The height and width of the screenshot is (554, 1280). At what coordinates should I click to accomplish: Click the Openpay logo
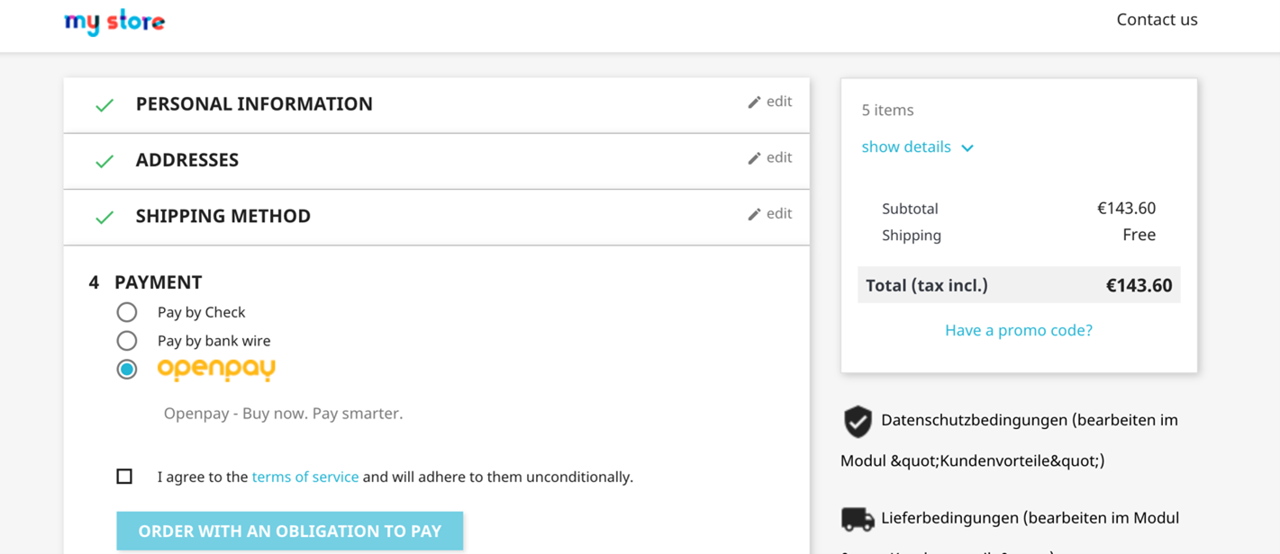(216, 369)
